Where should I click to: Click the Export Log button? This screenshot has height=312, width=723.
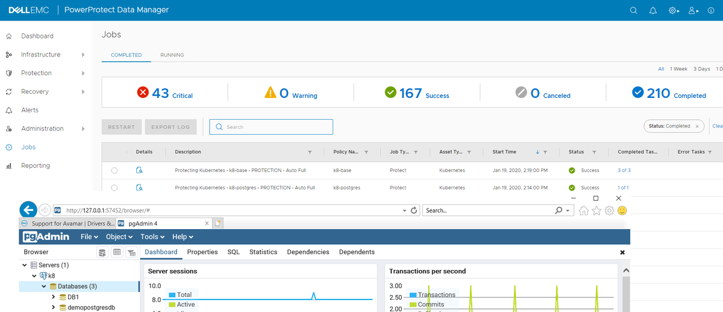171,127
